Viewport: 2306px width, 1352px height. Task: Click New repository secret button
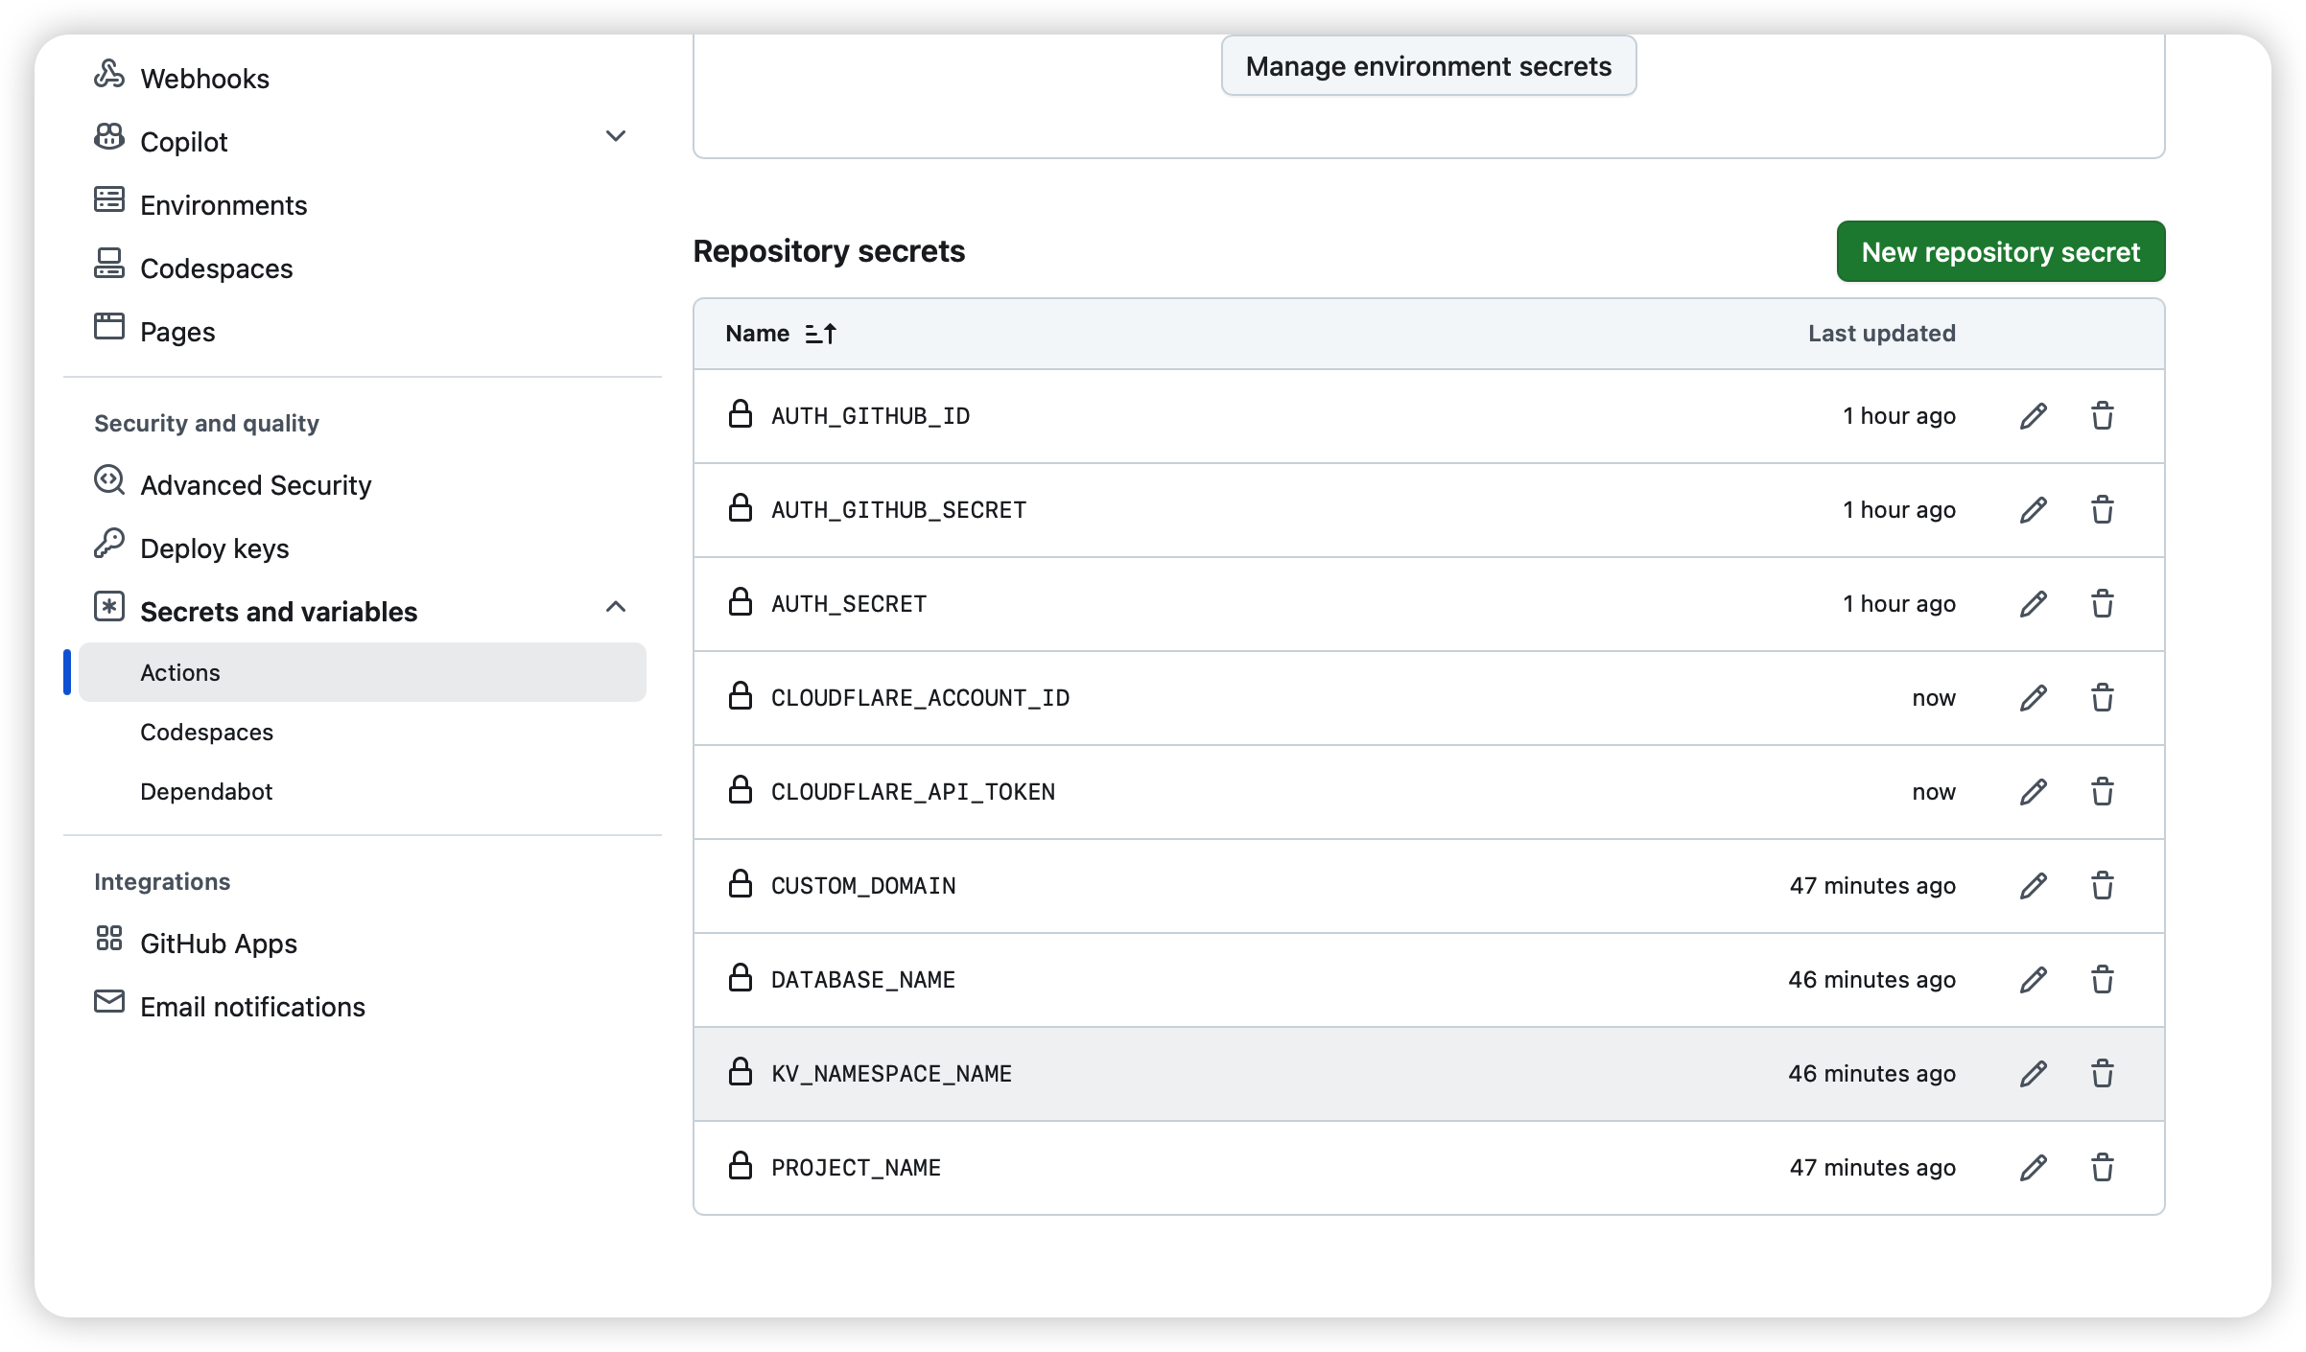(2000, 252)
